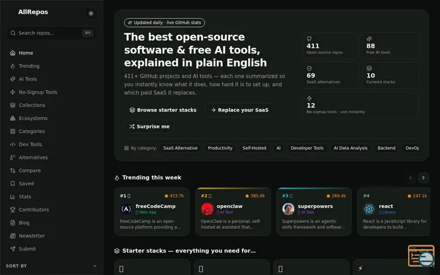The height and width of the screenshot is (275, 440).
Task: Click the Trending sidebar flame icon
Action: 13,66
